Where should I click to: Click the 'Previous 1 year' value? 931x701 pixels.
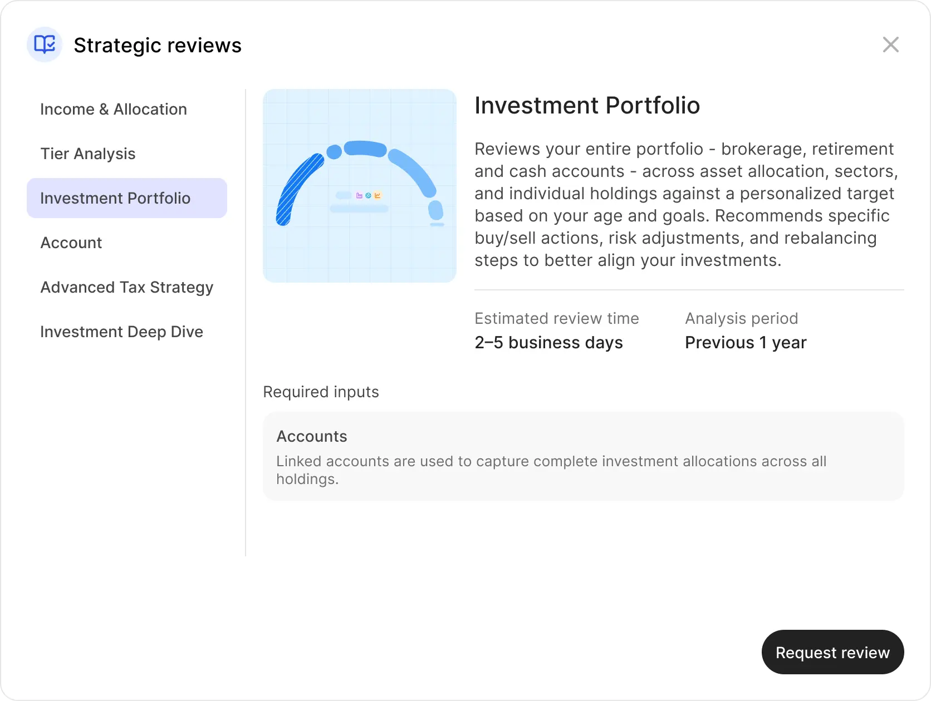coord(746,343)
